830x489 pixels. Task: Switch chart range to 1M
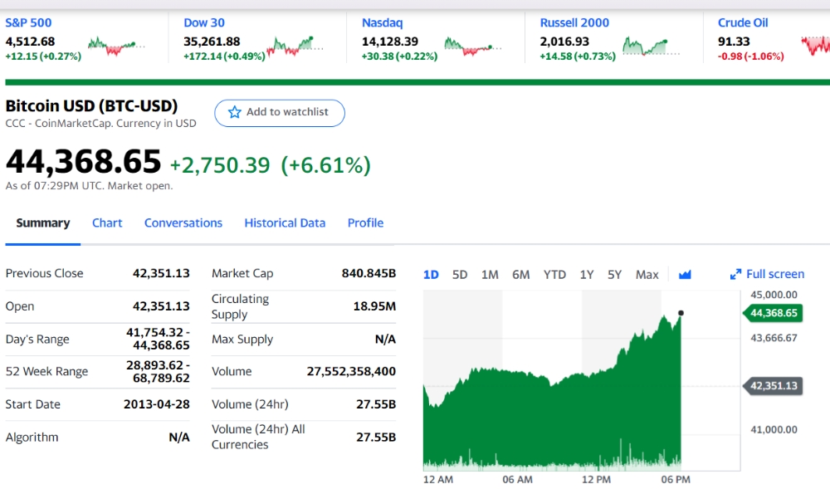pyautogui.click(x=490, y=275)
